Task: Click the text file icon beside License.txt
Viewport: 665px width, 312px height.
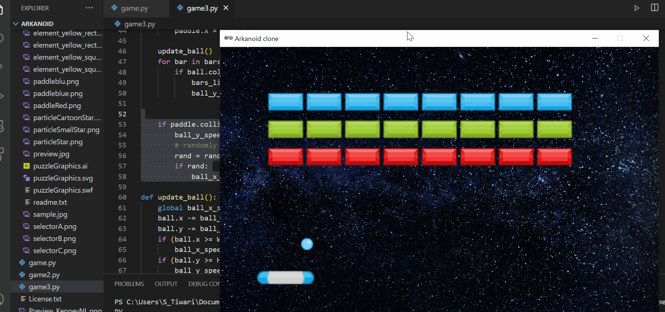Action: 23,299
